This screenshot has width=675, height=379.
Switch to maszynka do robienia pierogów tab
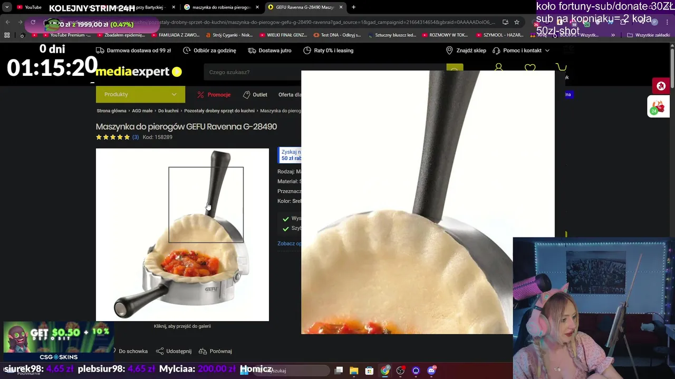[x=220, y=7]
